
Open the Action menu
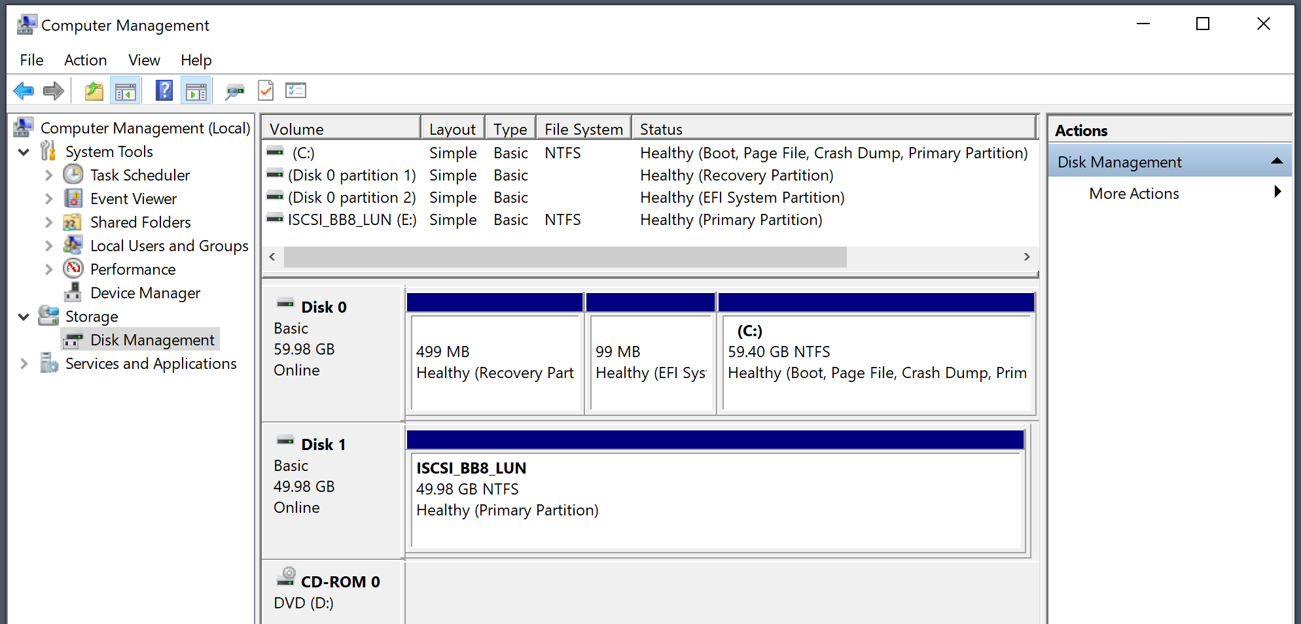(85, 60)
